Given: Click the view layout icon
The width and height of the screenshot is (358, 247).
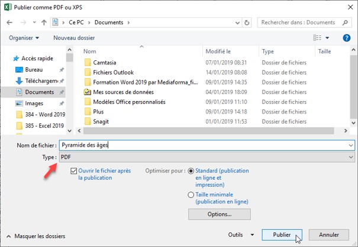Looking at the screenshot, I should click(318, 38).
